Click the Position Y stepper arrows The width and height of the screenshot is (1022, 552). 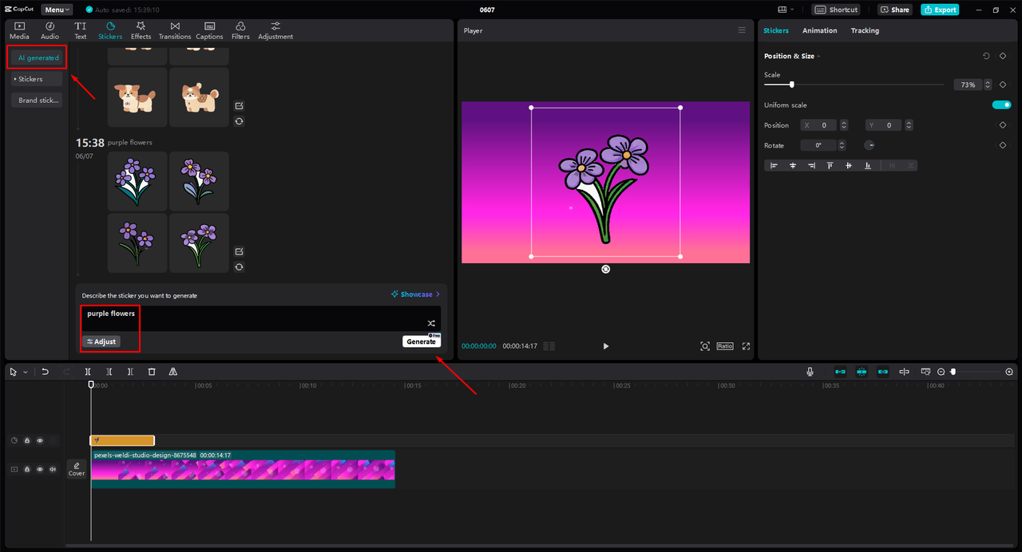click(909, 125)
